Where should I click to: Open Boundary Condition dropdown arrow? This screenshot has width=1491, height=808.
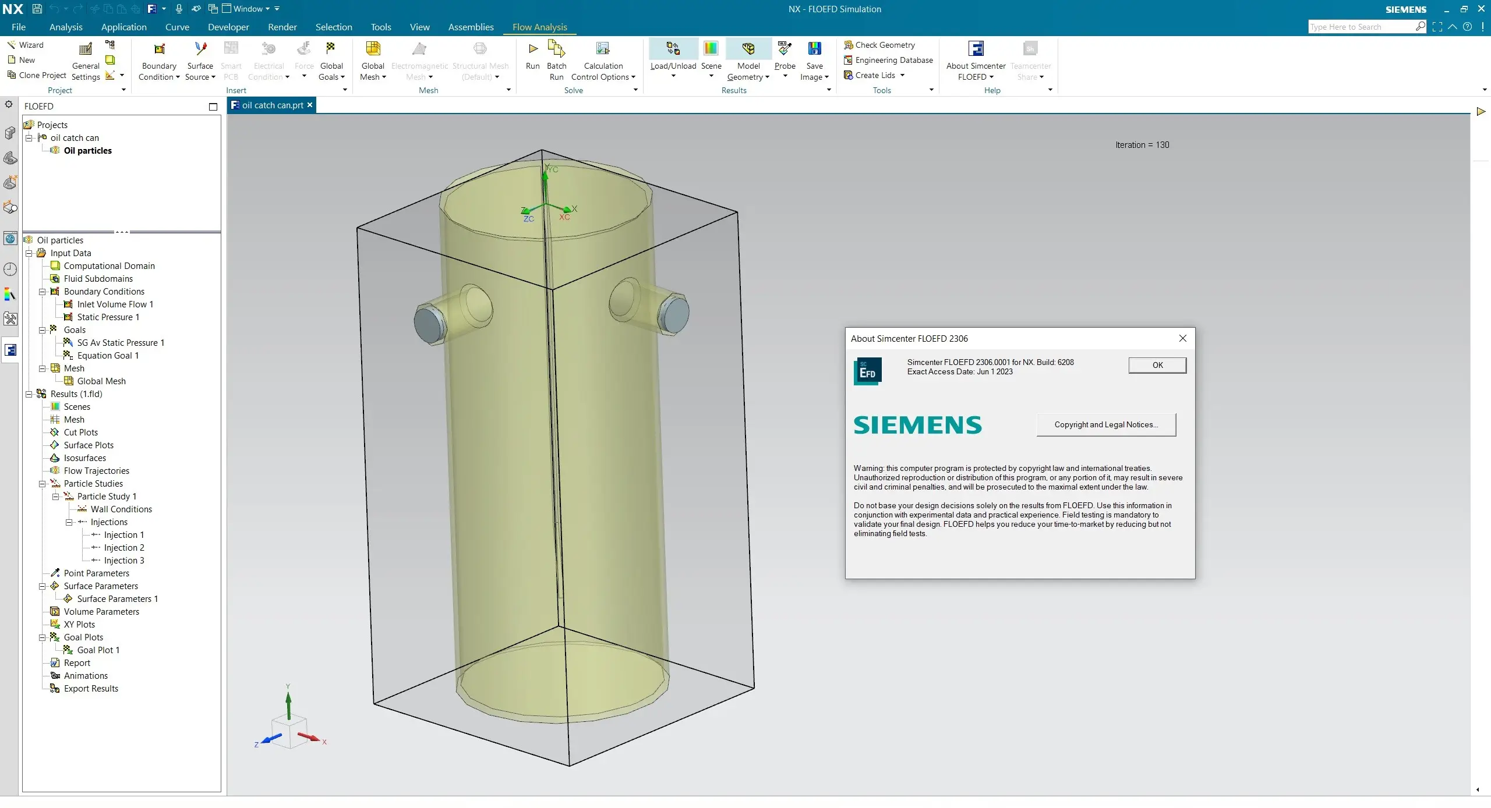tap(178, 77)
